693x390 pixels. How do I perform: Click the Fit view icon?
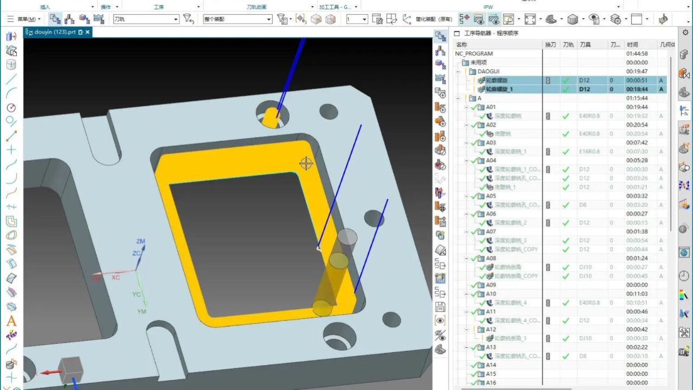(530, 19)
